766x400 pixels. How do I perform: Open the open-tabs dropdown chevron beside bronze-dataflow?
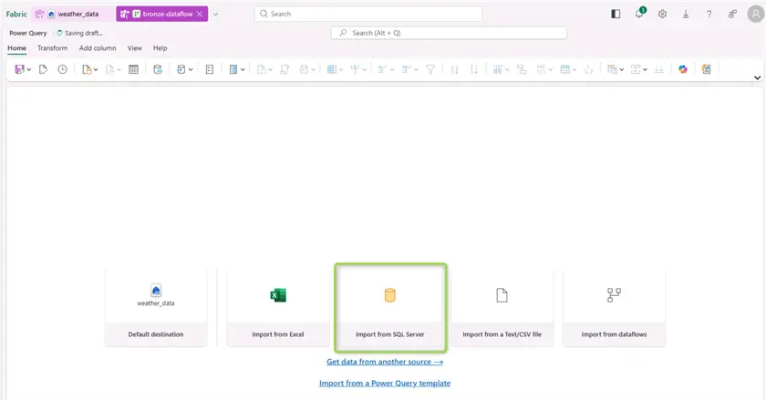[215, 15]
